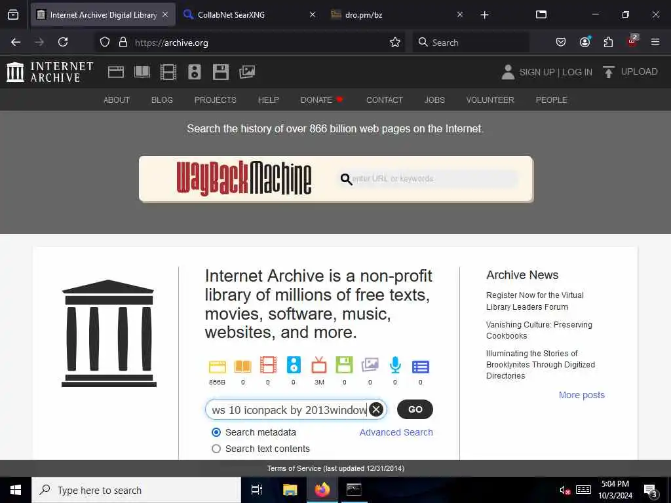
Task: Open Task View on the taskbar
Action: [257, 490]
